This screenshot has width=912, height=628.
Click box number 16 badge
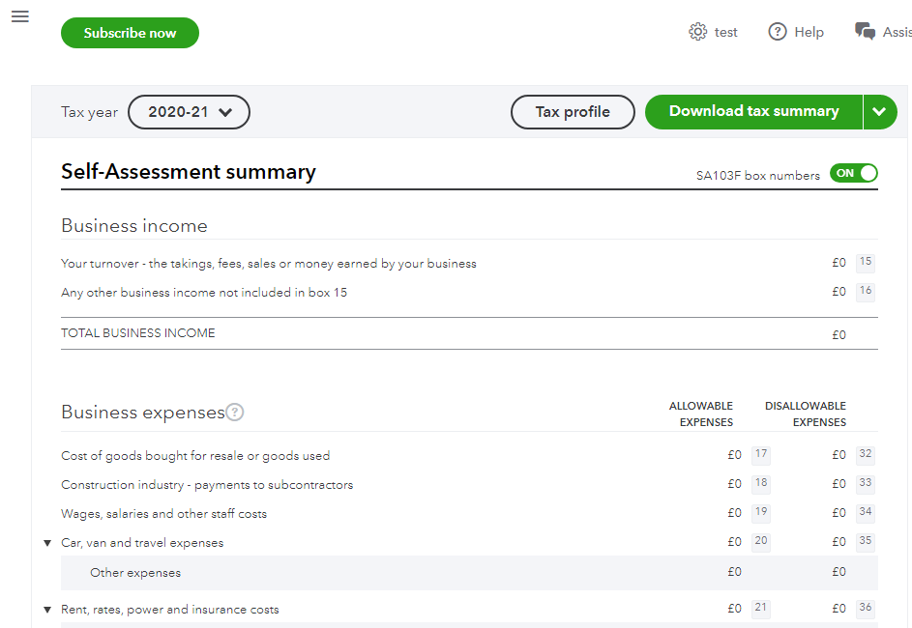[866, 291]
